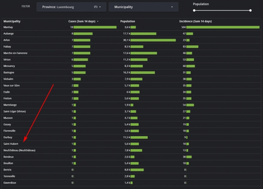The image size is (263, 189).
Task: Select the Bertrix municipality row
Action: click(x=131, y=170)
